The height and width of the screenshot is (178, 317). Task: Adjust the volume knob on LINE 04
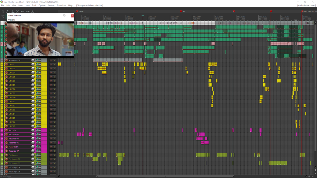coord(32,72)
